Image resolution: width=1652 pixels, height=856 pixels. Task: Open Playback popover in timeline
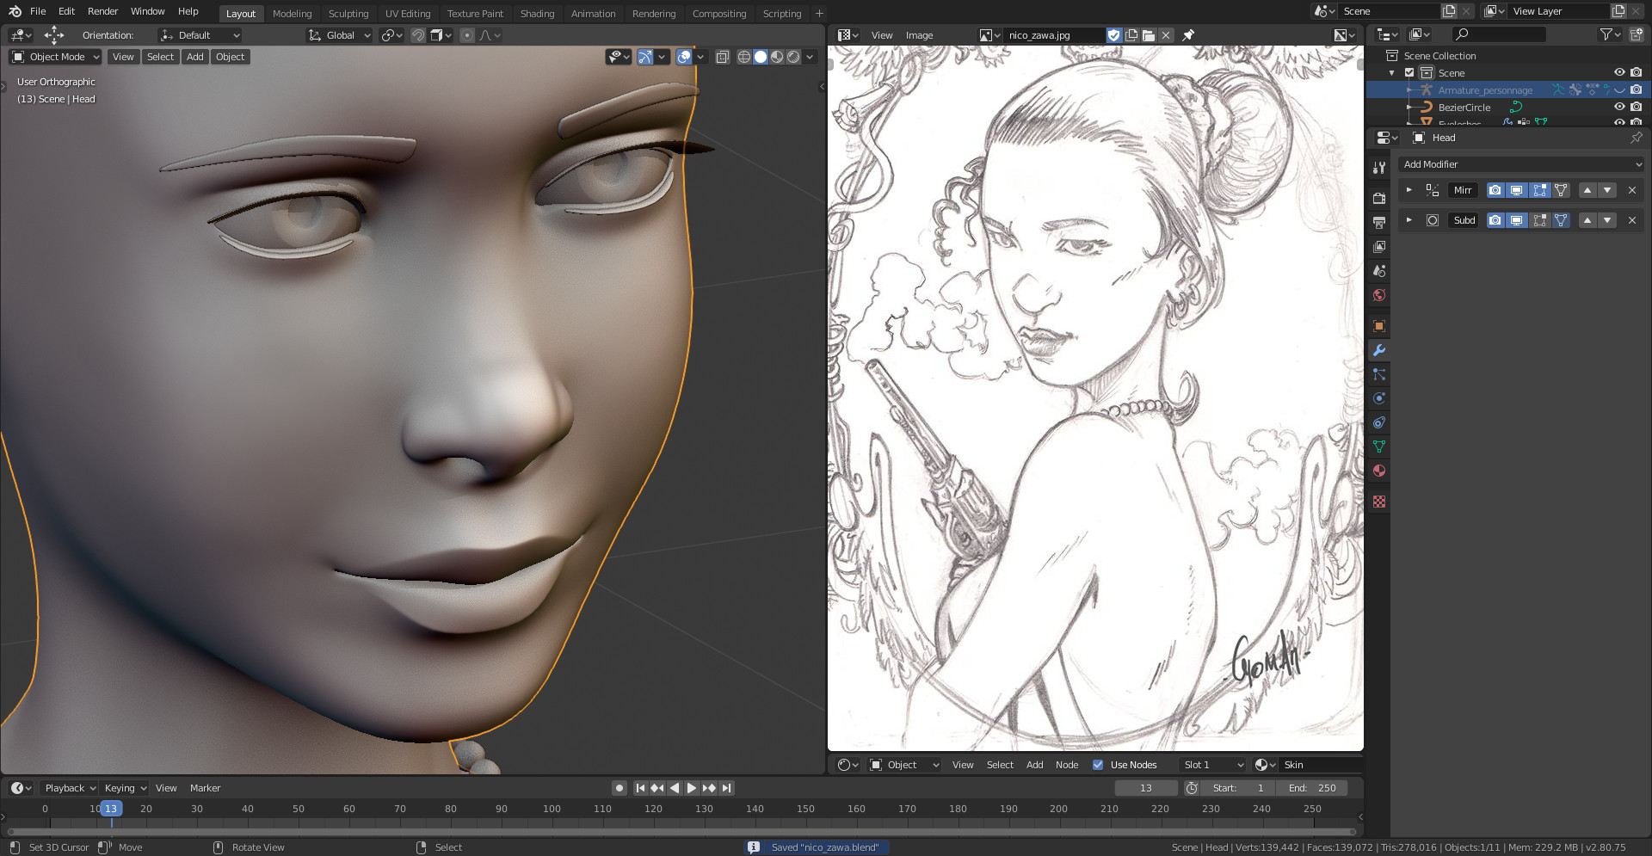click(x=70, y=788)
